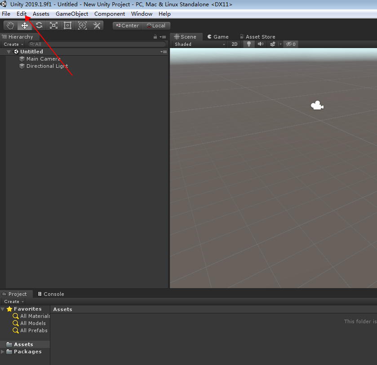Switch pivot mode using Center button
Viewport: 377px width, 365px height.
tap(127, 26)
